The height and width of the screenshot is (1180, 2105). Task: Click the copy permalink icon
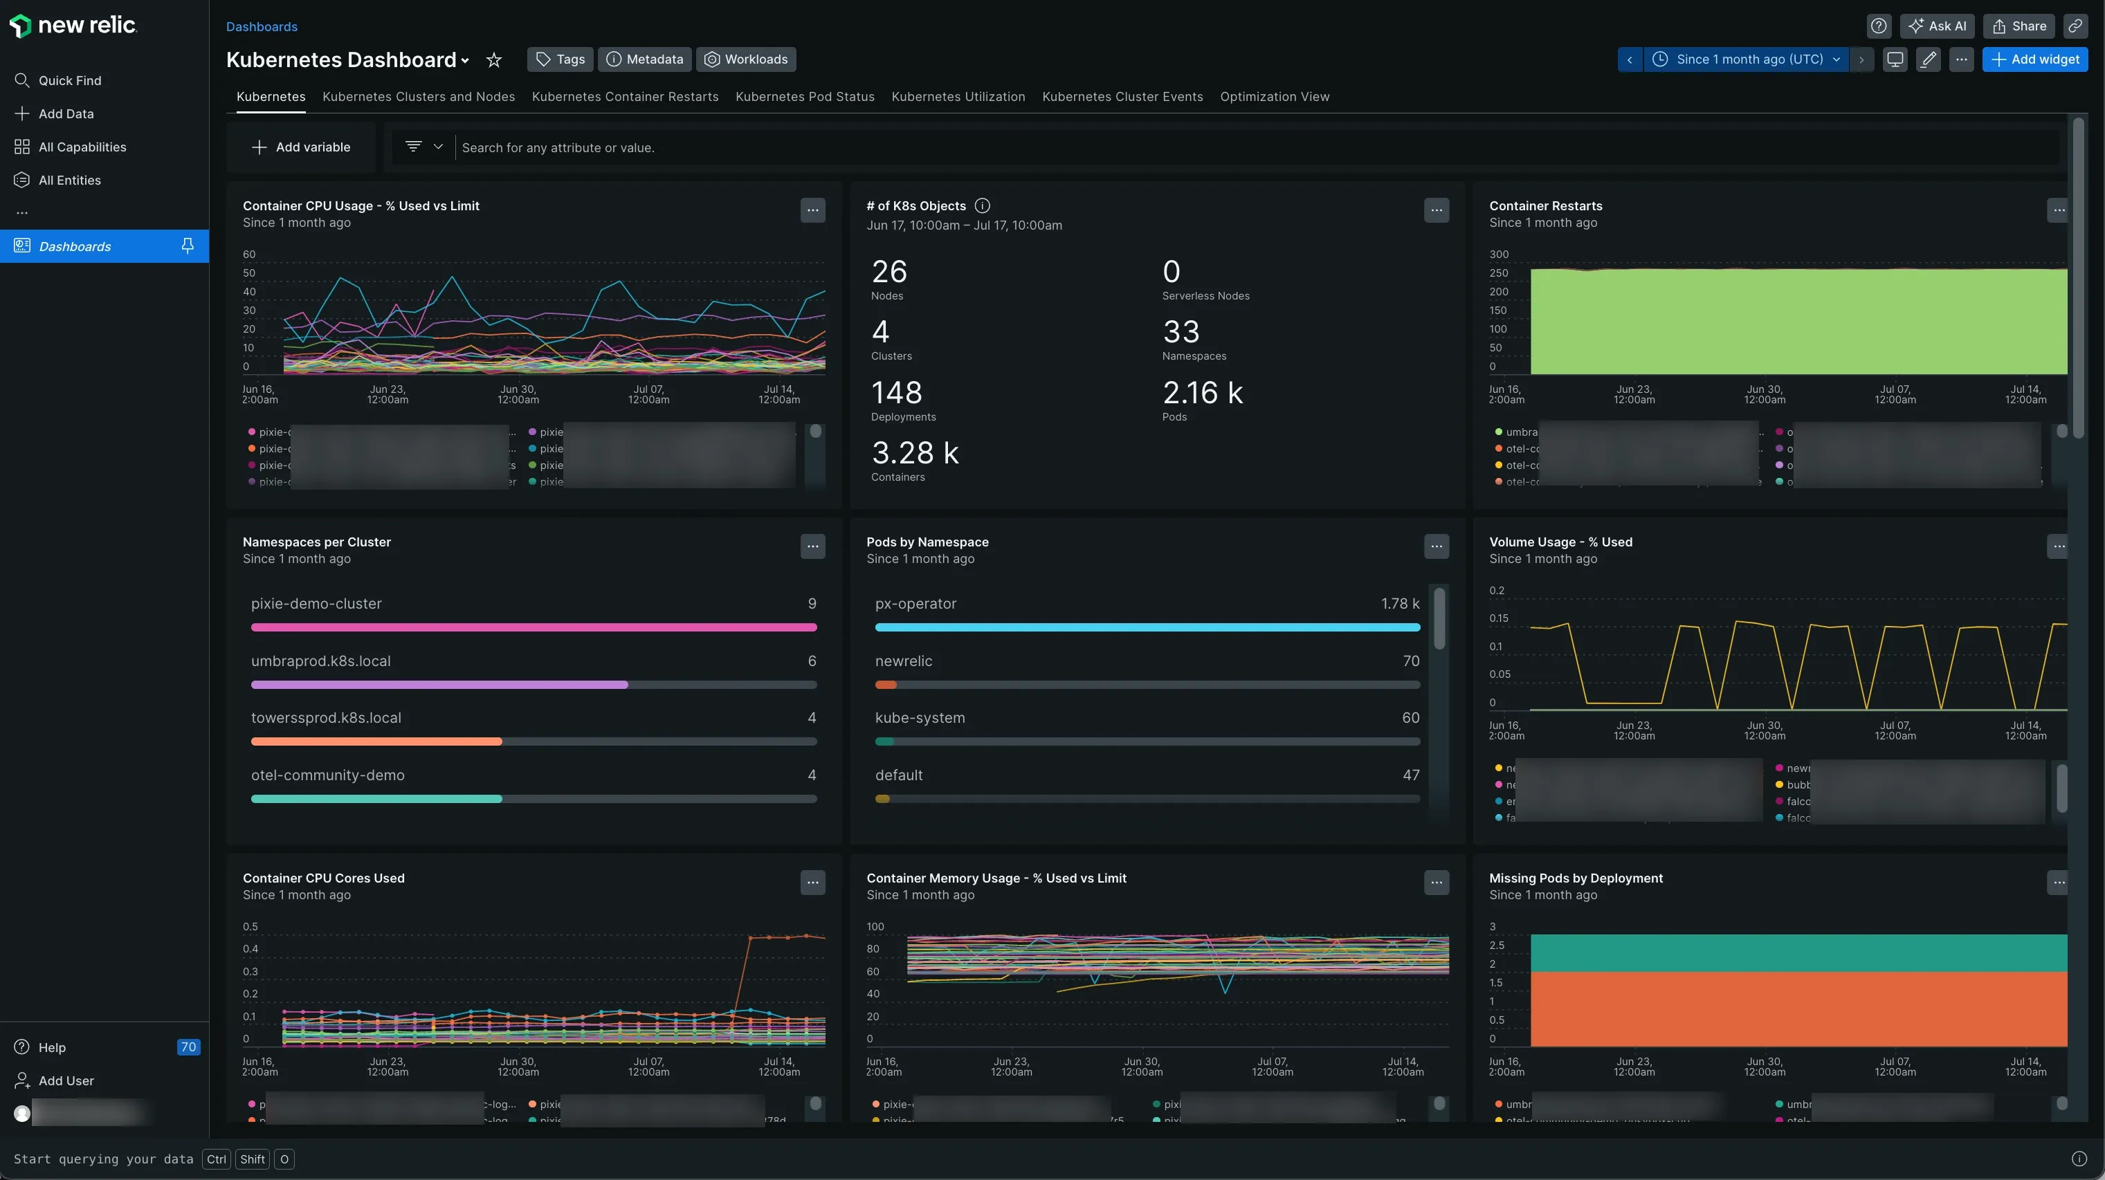click(2075, 26)
